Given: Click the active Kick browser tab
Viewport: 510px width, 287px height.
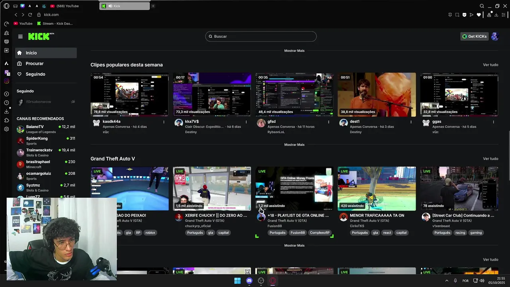Looking at the screenshot, I should [x=125, y=6].
